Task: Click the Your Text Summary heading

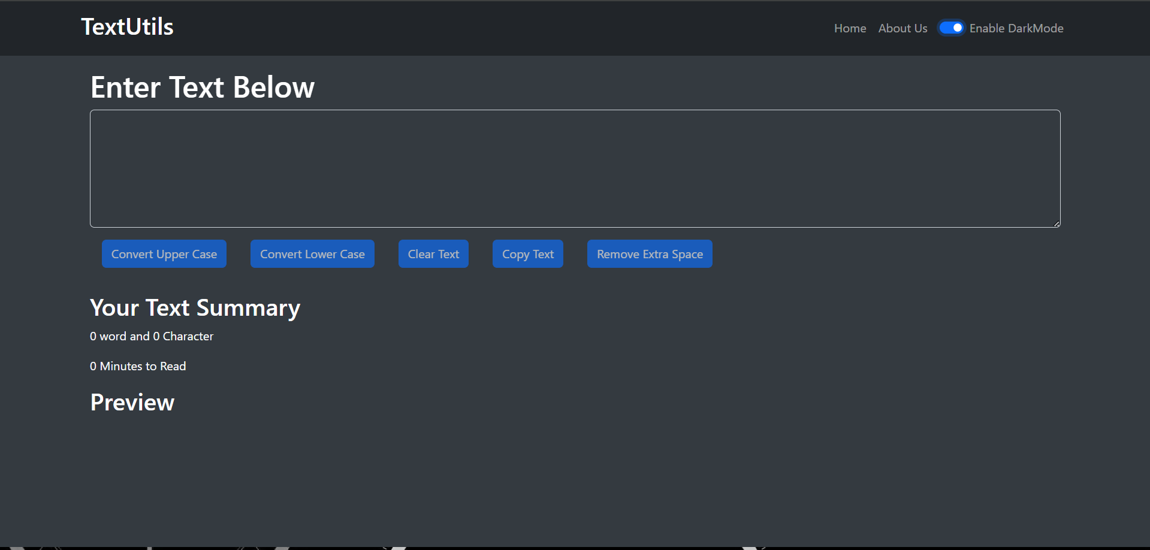Action: (x=195, y=308)
